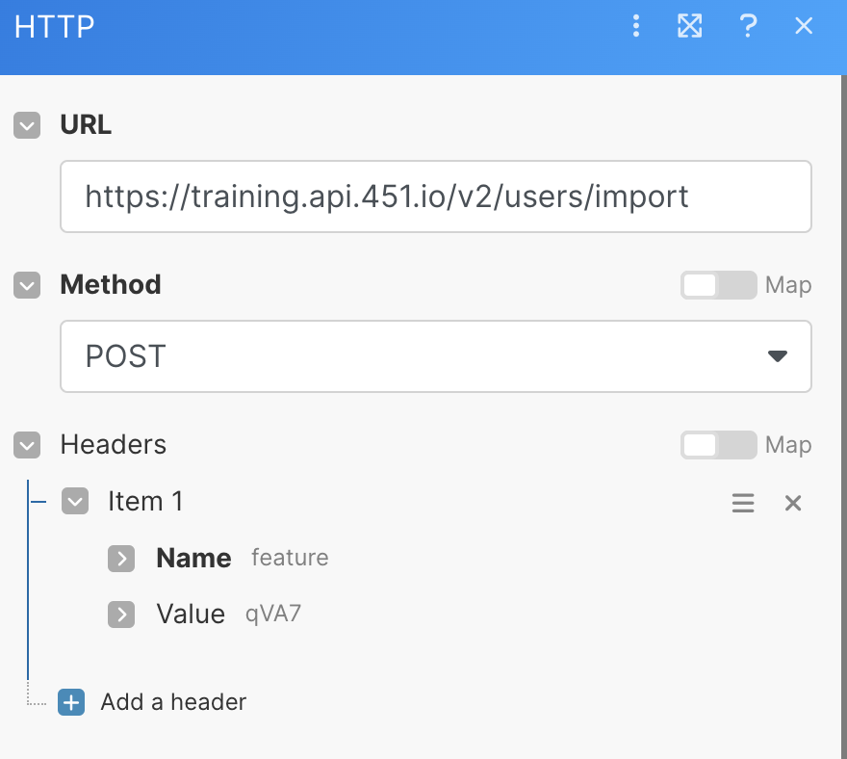Close the HTTP module panel
This screenshot has width=847, height=759.
point(804,26)
